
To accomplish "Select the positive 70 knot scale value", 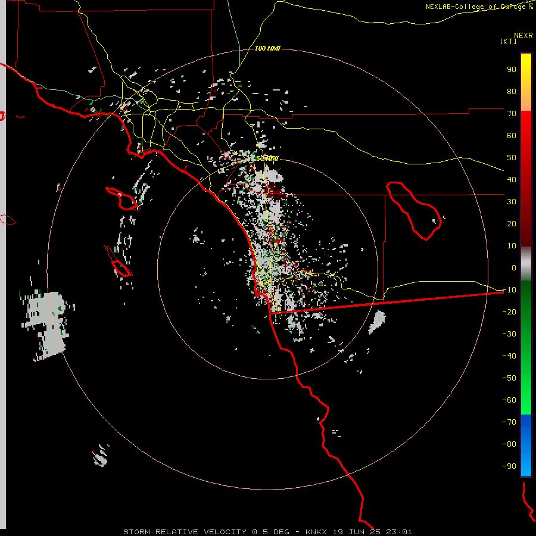I will click(512, 114).
